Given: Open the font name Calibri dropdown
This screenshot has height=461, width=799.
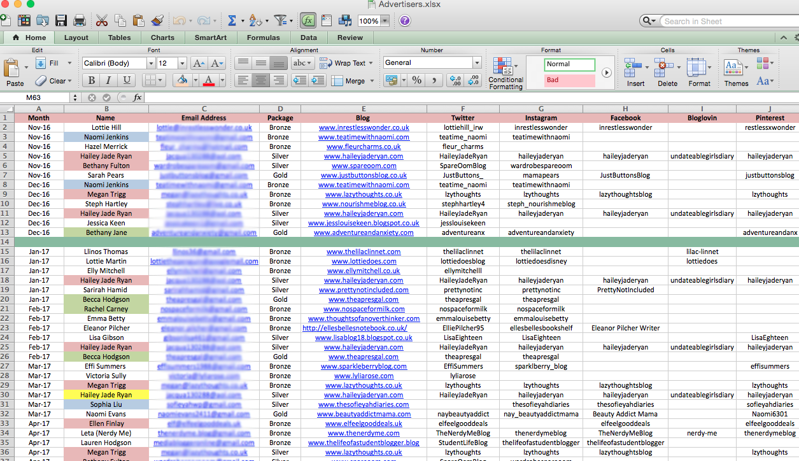Looking at the screenshot, I should coord(151,63).
